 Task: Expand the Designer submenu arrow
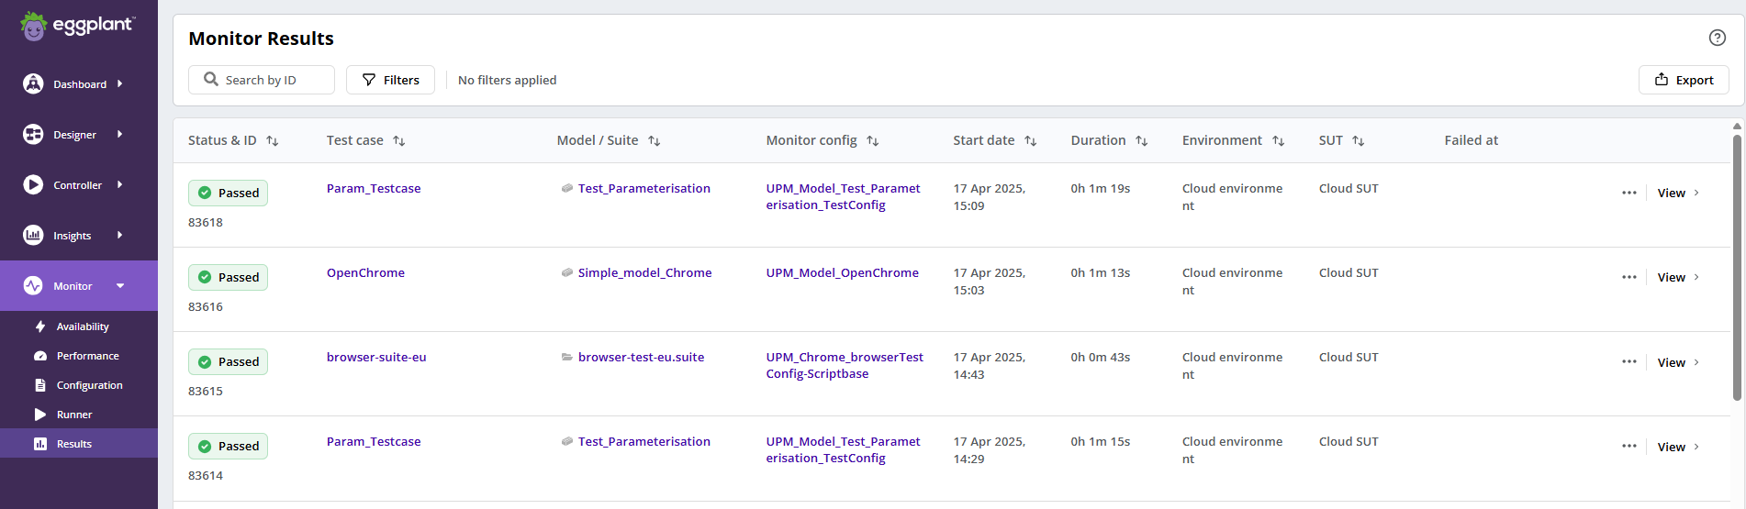[x=120, y=134]
